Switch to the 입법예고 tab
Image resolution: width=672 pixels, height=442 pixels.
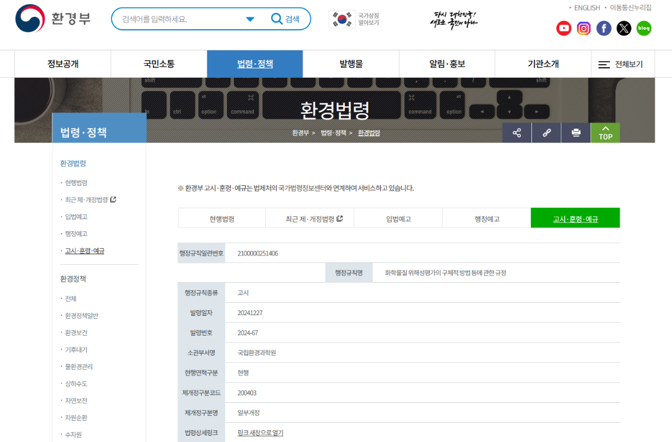click(398, 219)
